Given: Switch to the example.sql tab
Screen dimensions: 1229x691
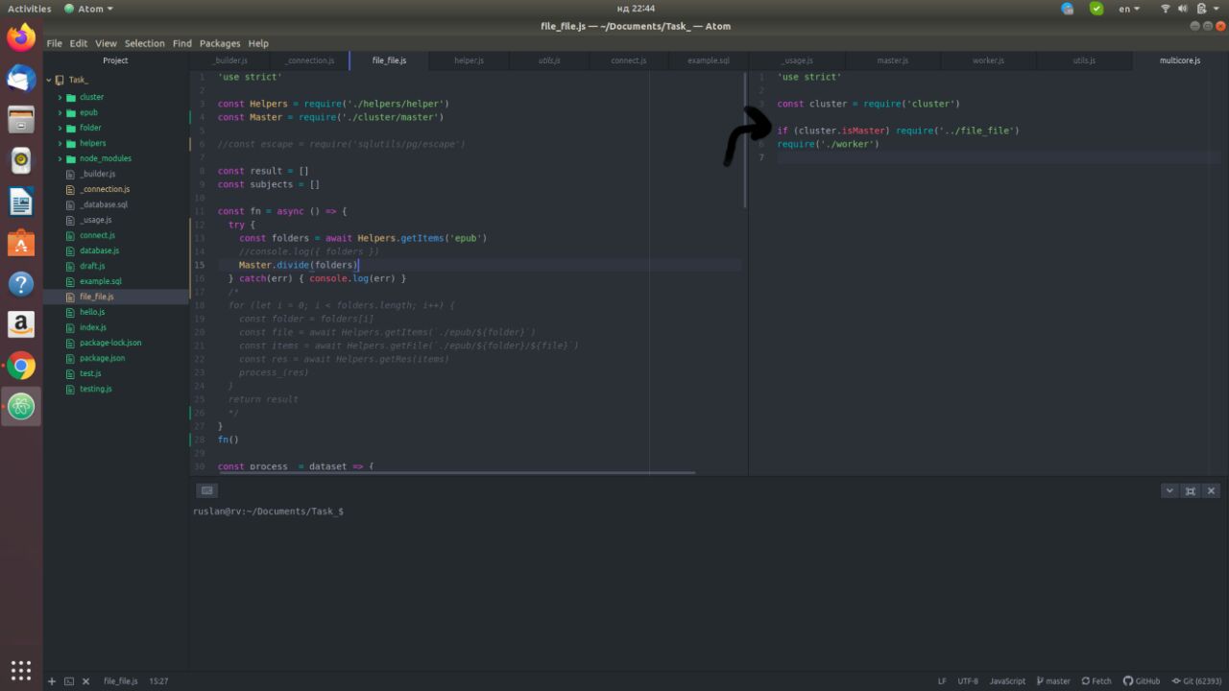Looking at the screenshot, I should tap(709, 60).
